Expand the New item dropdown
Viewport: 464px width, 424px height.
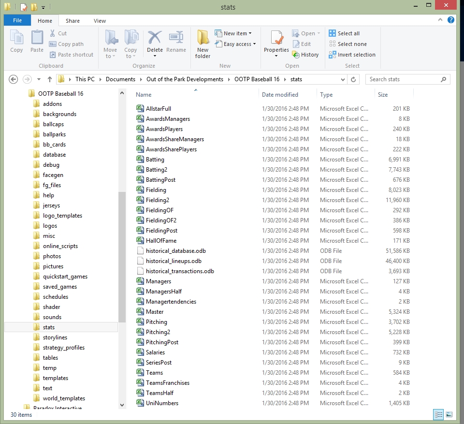[x=237, y=33]
